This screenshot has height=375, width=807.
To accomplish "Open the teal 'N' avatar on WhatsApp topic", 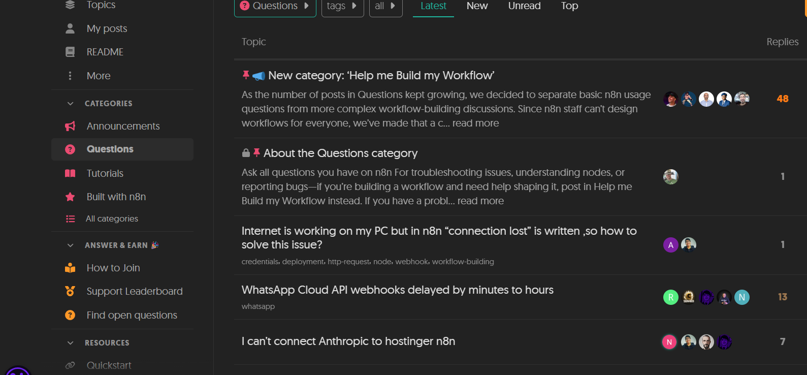I will coord(742,297).
